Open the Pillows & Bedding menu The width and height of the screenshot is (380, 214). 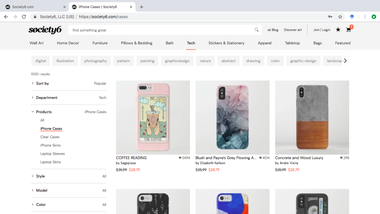pyautogui.click(x=137, y=43)
